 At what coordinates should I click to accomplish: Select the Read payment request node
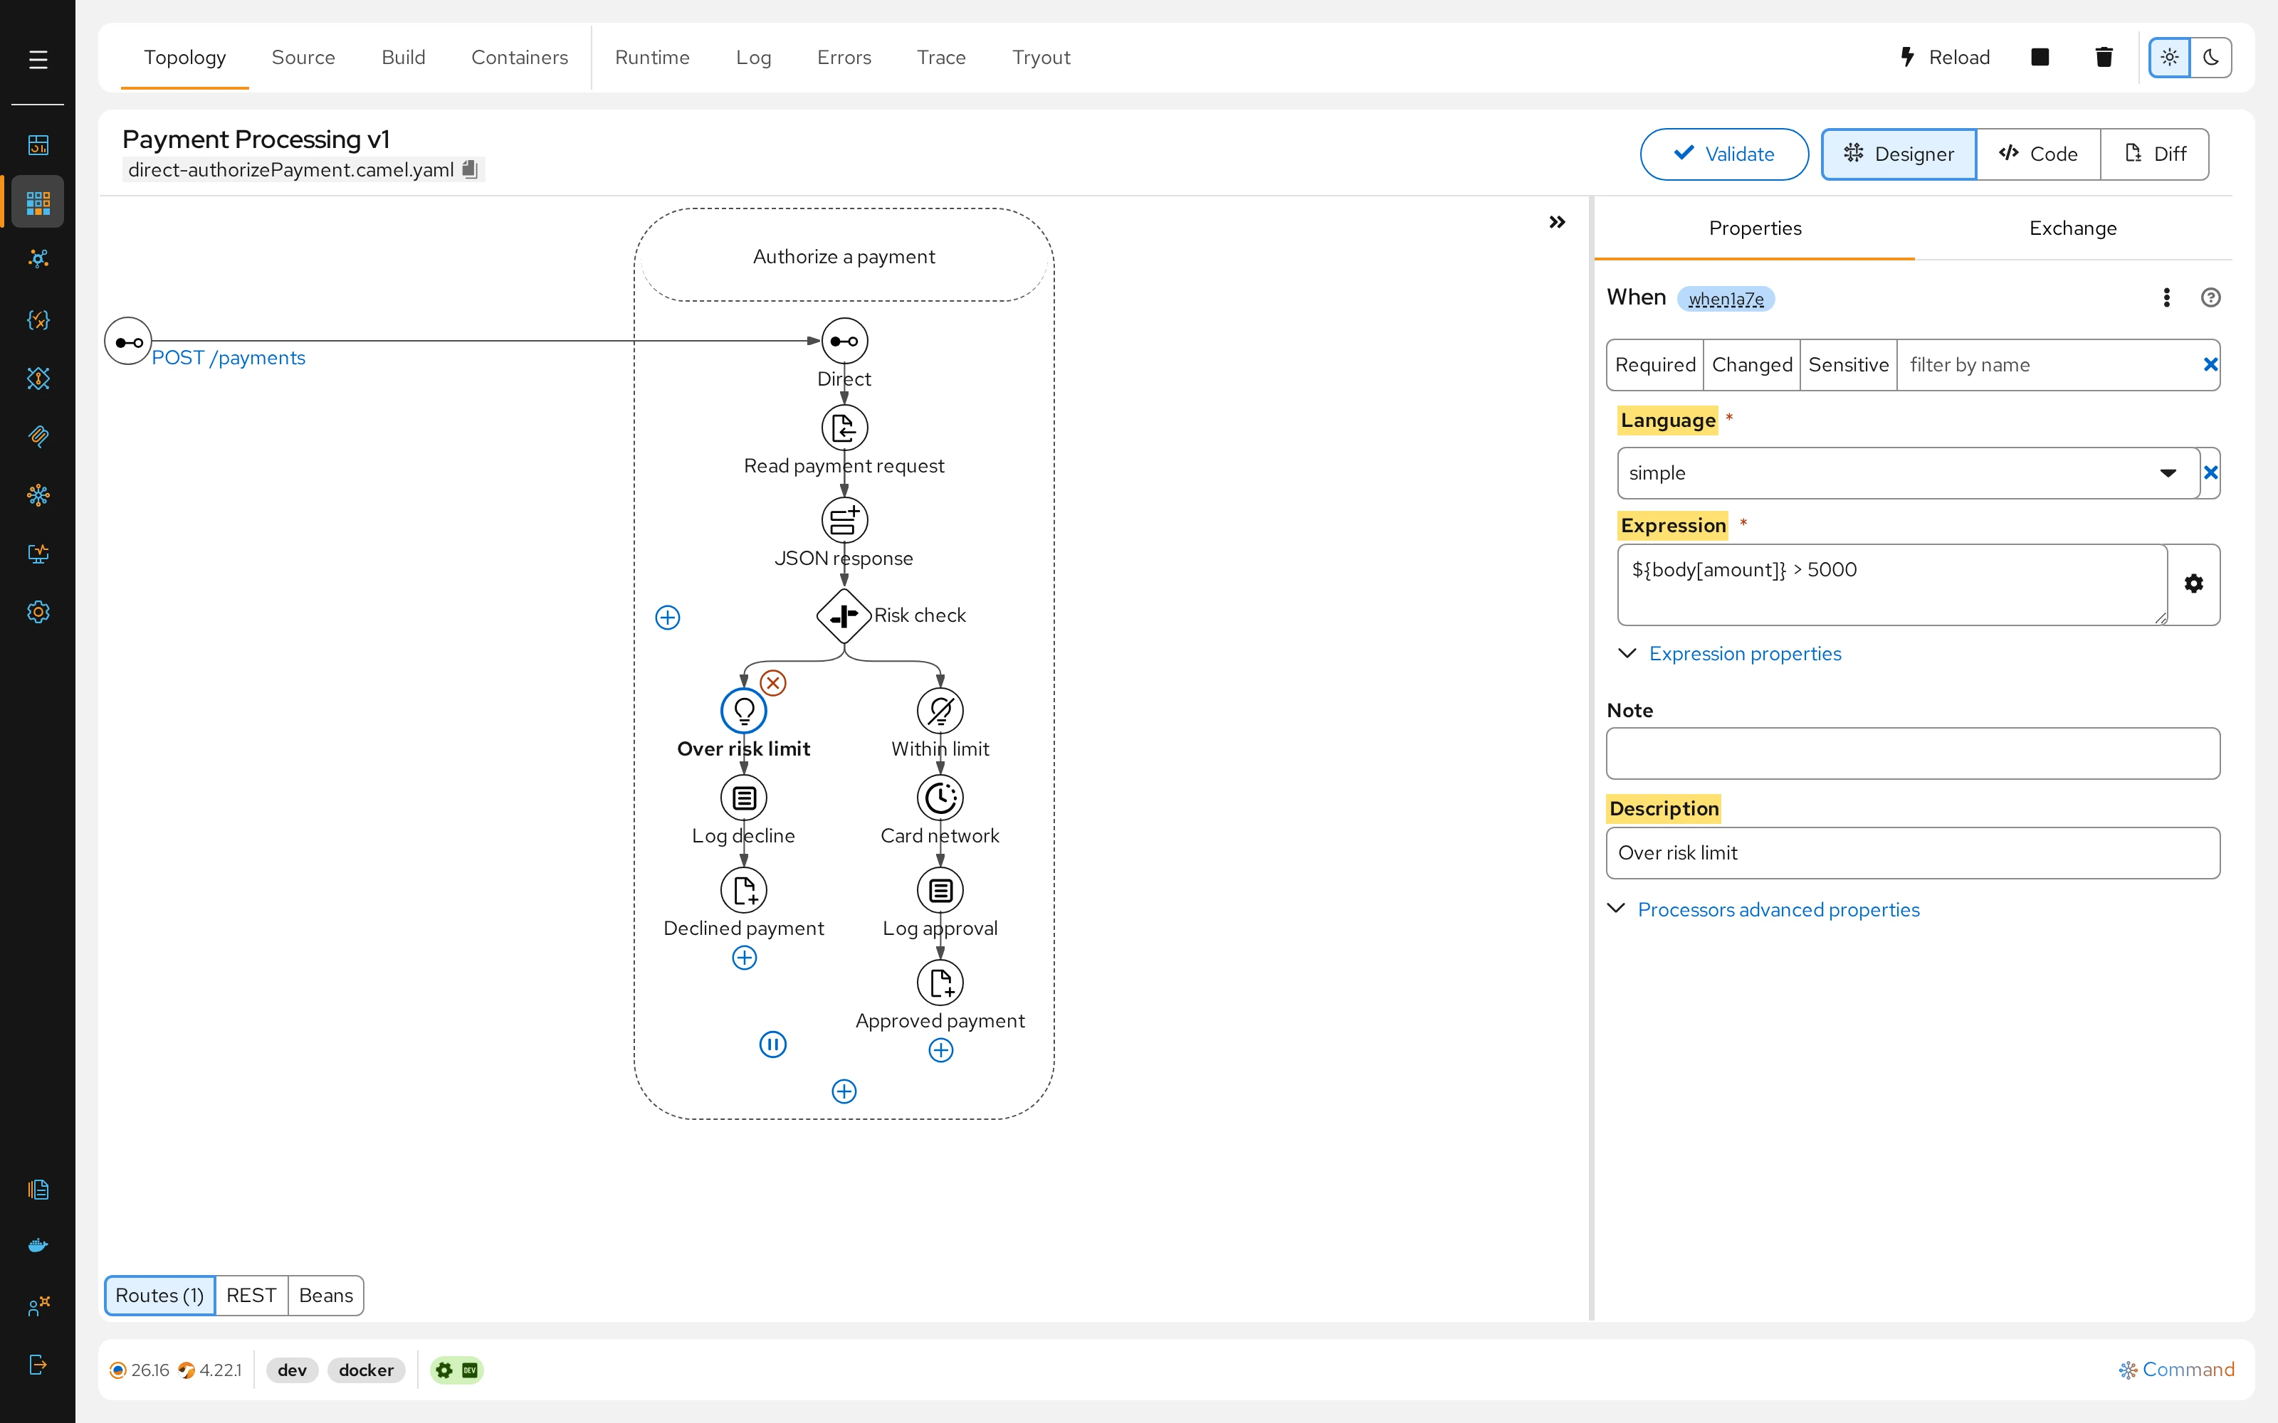[844, 428]
